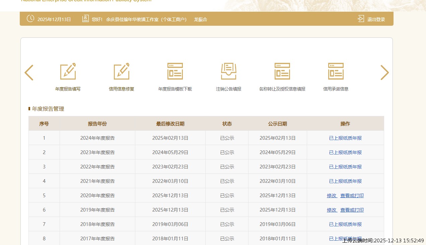Image resolution: width=426 pixels, height=245 pixels.
Task: Click 修改 for the 2020 annual report
Action: (x=332, y=196)
